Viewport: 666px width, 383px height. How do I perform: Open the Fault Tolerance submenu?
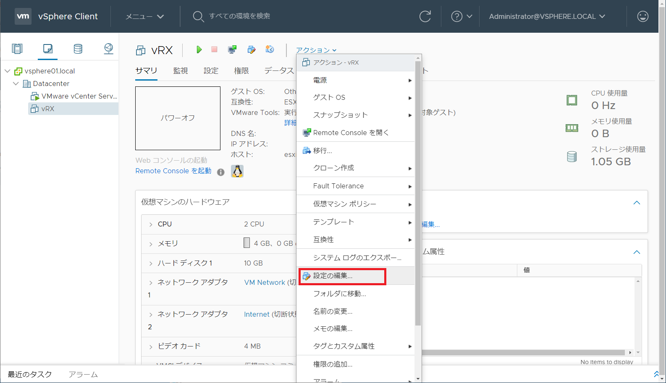coord(355,186)
